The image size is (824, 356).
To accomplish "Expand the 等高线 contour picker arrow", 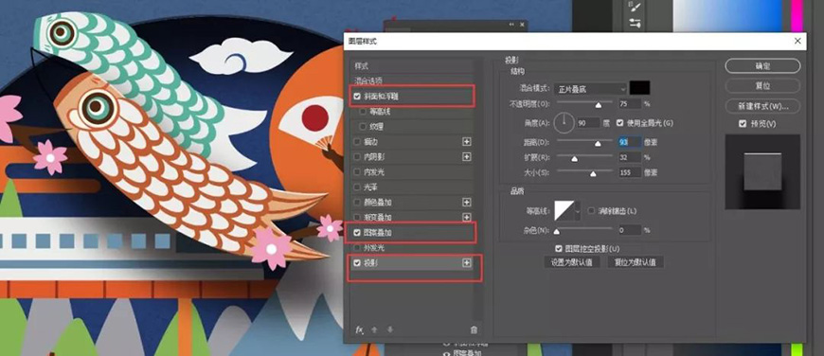I will pos(578,211).
